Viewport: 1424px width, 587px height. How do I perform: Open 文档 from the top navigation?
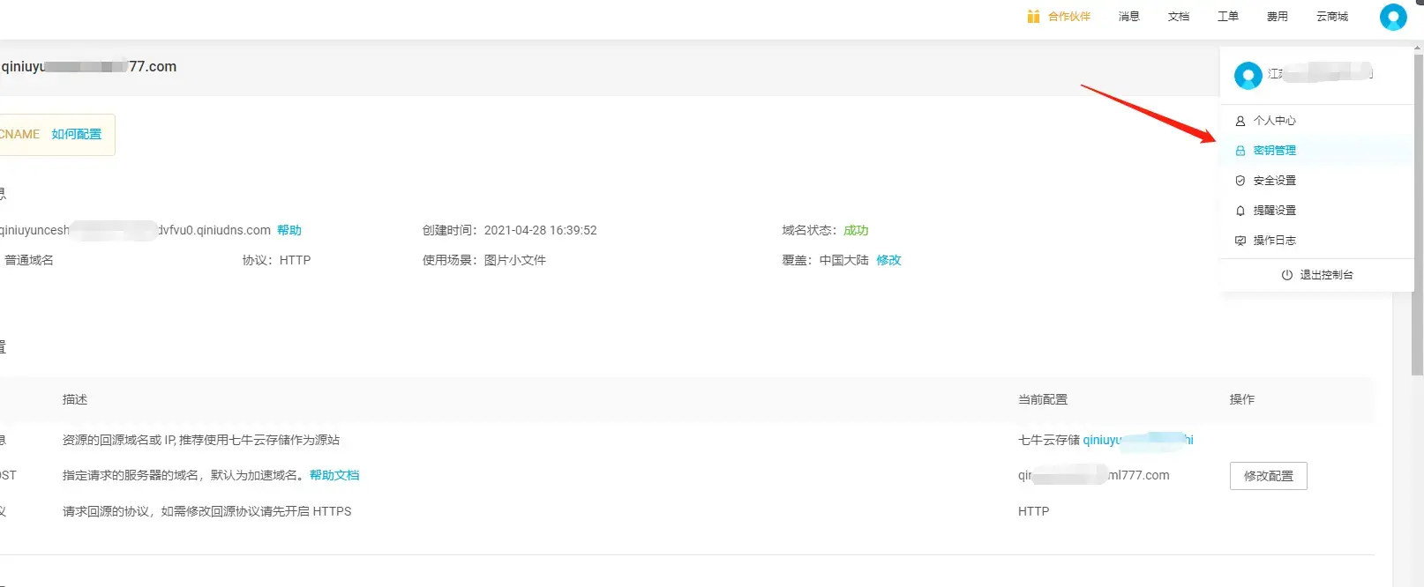[x=1178, y=17]
